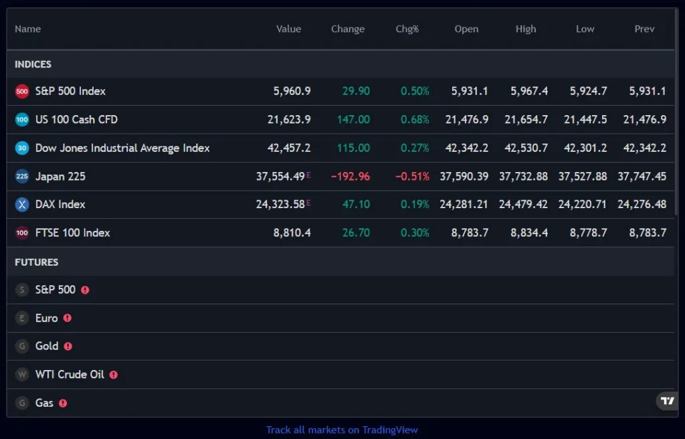Click the Gold futures 'G' icon
The image size is (685, 439).
tap(21, 346)
